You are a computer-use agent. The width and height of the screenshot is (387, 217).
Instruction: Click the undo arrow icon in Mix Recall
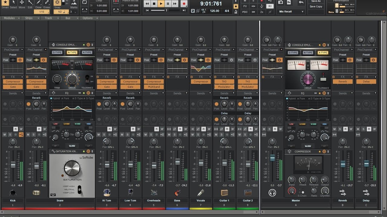[x=301, y=2]
